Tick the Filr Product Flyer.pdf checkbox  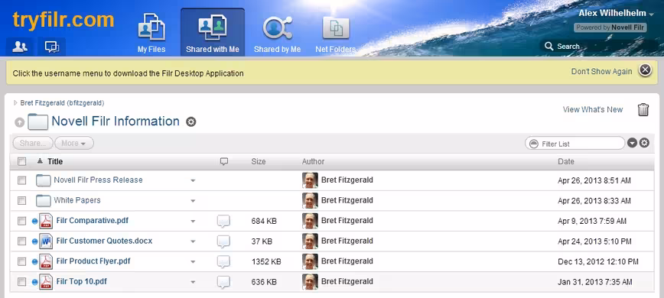pos(21,261)
